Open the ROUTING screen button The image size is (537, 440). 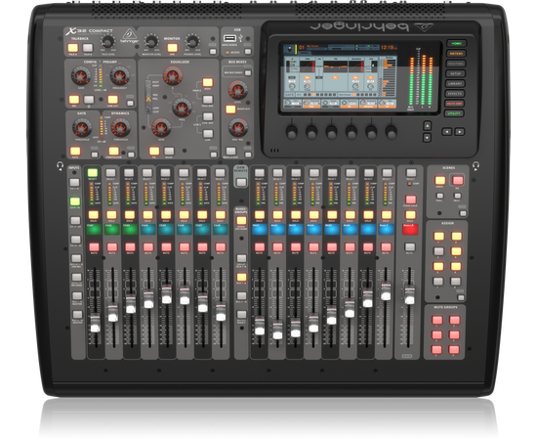pos(456,64)
